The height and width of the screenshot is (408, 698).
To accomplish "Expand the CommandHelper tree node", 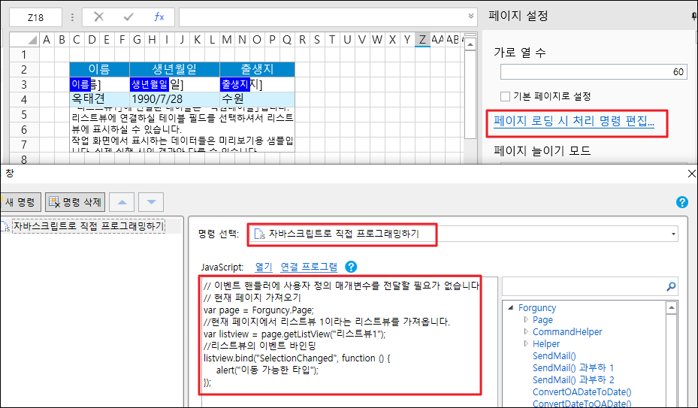I will coord(526,331).
